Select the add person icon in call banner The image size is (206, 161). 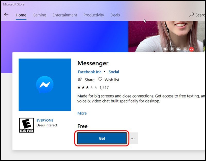(172, 49)
